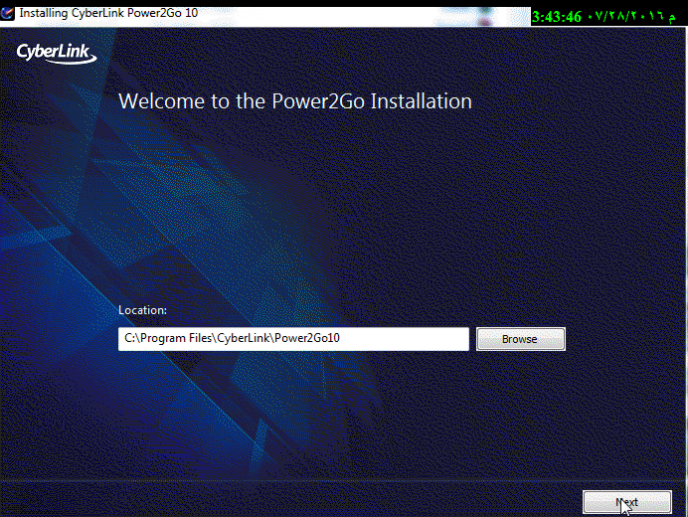
Task: Click empty footer area left of Next
Action: coord(298,502)
